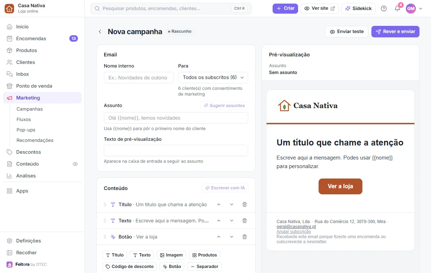The height and width of the screenshot is (273, 431).
Task: Focus the Texto de pré-visualização field
Action: [x=176, y=151]
